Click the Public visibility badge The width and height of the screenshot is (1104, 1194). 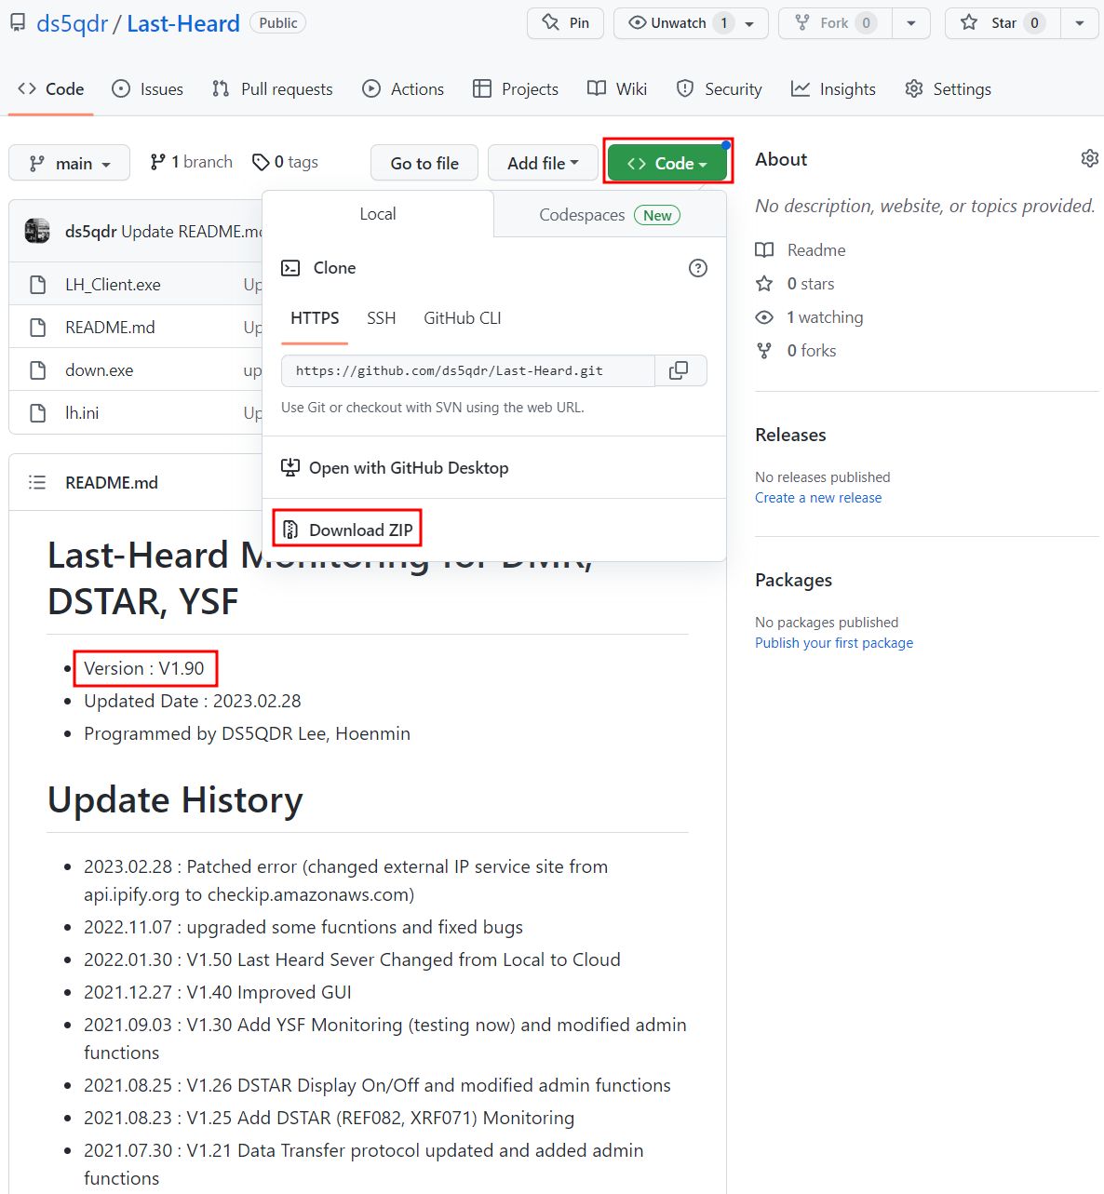[x=278, y=22]
